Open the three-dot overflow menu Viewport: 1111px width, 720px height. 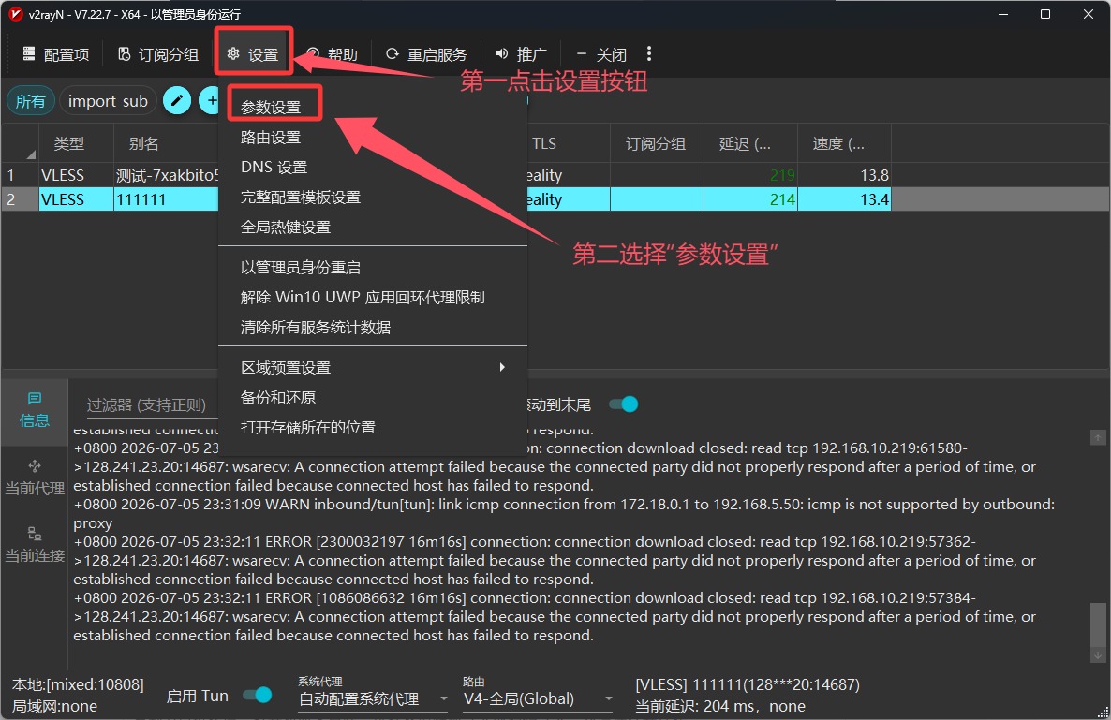649,53
